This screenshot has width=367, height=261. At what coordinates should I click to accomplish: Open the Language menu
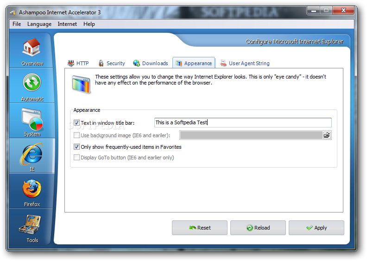[39, 24]
